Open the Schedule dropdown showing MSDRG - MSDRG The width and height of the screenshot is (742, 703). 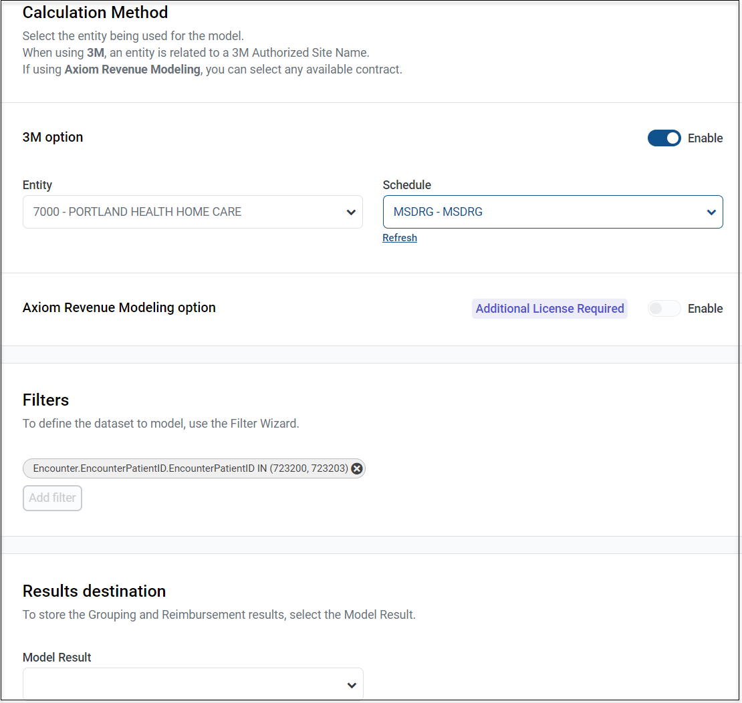click(553, 212)
